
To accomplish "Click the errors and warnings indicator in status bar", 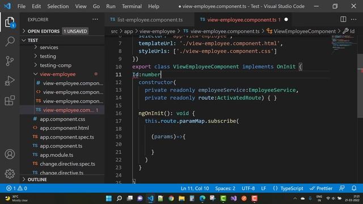I will 16,188.
